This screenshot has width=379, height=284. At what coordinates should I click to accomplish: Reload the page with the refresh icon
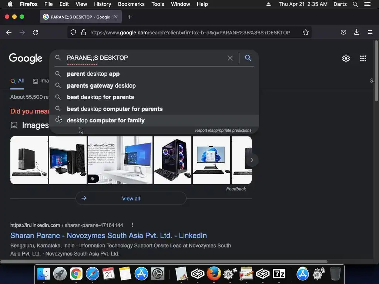coord(36,33)
